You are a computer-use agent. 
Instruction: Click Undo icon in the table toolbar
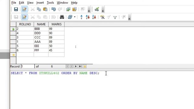[54, 17]
